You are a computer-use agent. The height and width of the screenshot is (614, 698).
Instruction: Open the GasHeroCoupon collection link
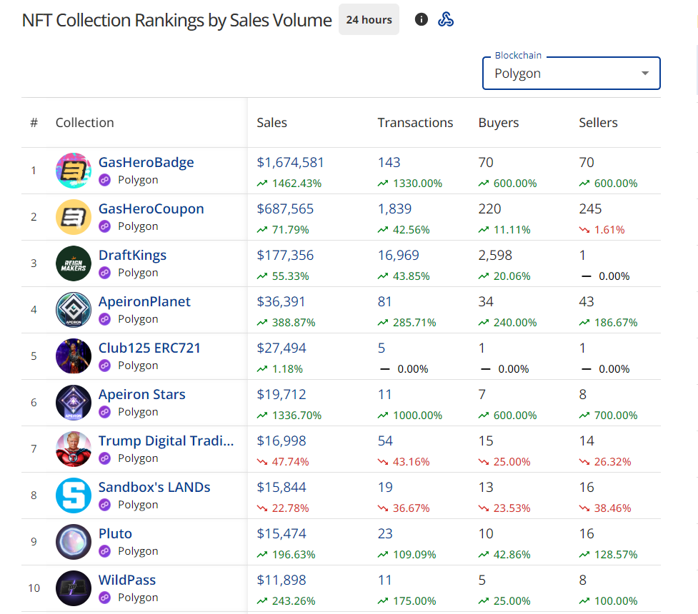point(151,208)
